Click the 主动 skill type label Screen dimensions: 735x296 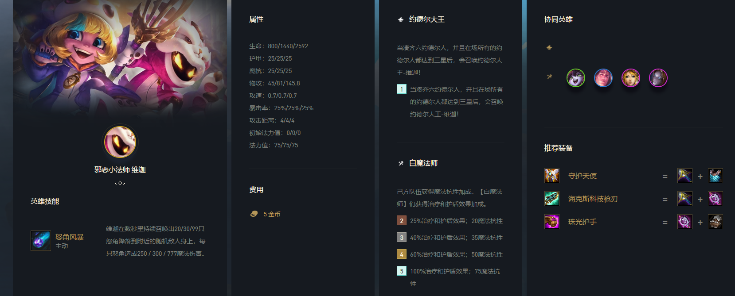coord(62,246)
